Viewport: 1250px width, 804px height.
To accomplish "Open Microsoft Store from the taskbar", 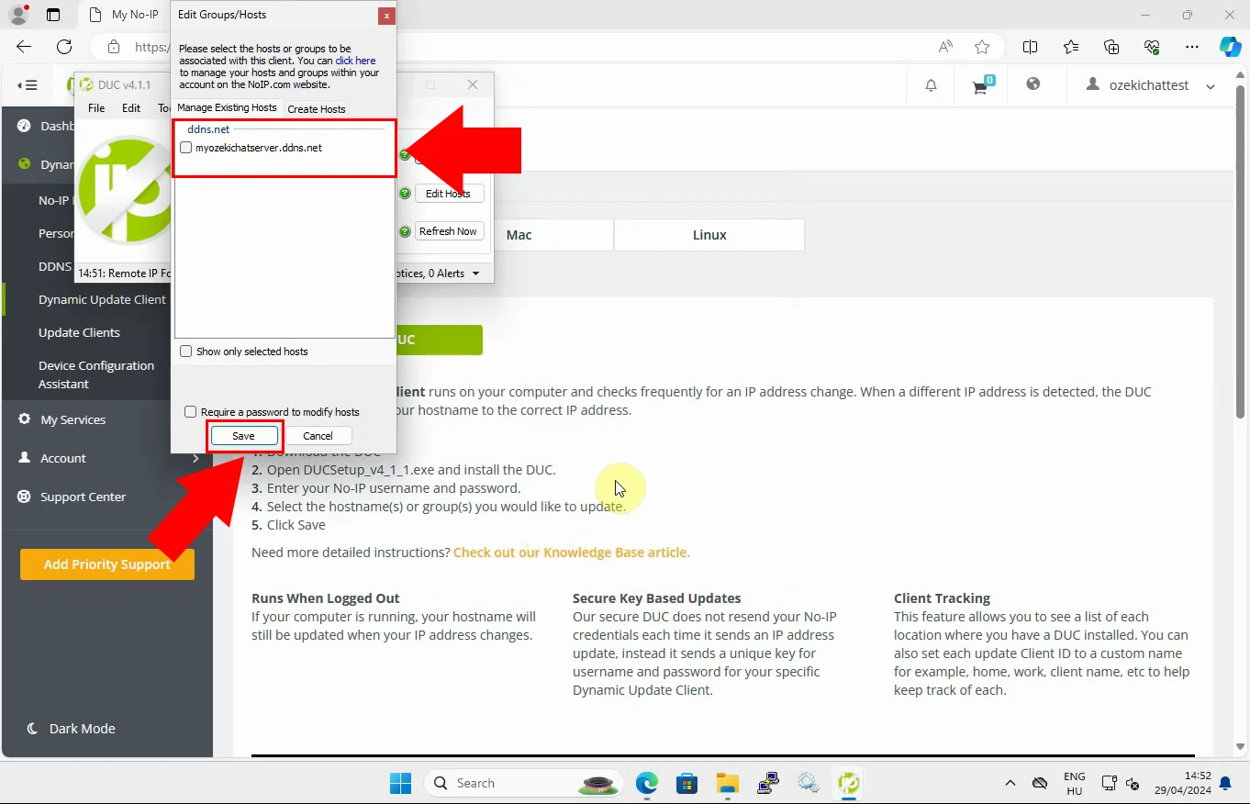I will pos(687,783).
